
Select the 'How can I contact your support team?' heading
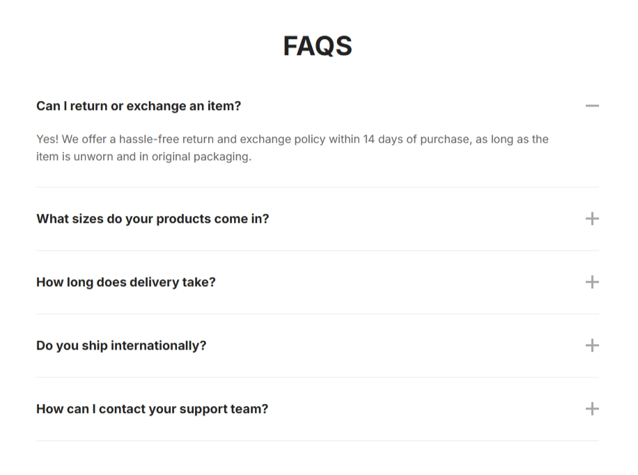pyautogui.click(x=152, y=408)
